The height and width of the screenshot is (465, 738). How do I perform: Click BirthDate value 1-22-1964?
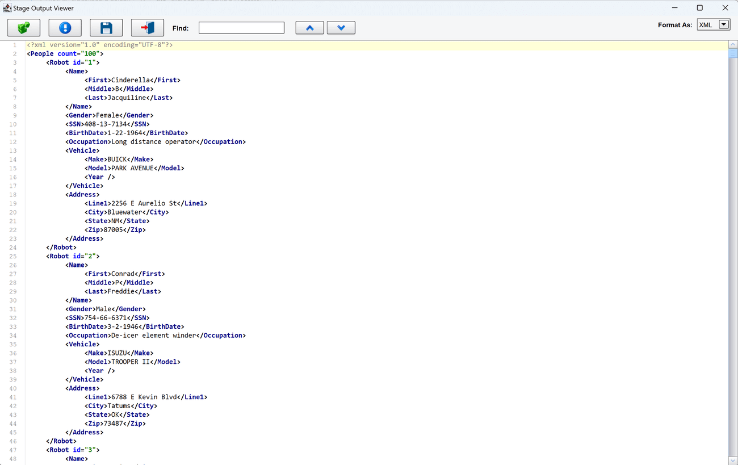tap(125, 133)
